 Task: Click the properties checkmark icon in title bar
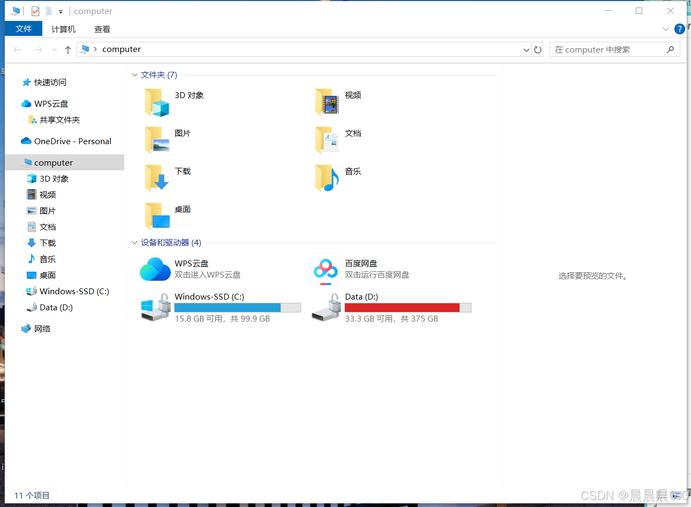tap(35, 11)
